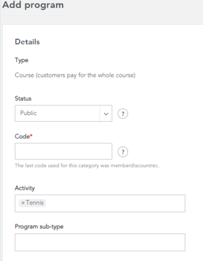Click the Activity field label

25,188
